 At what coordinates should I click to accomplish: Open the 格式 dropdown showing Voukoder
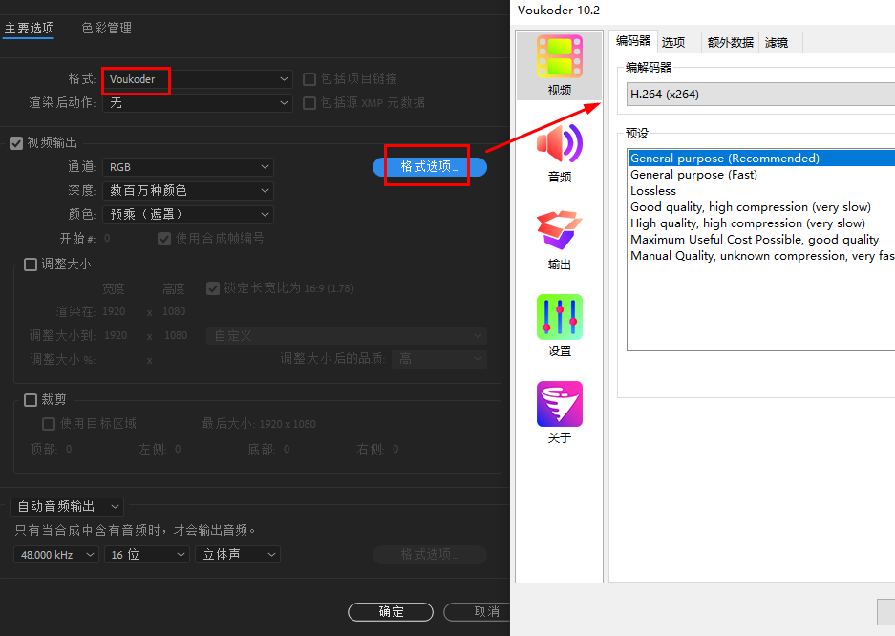click(196, 79)
